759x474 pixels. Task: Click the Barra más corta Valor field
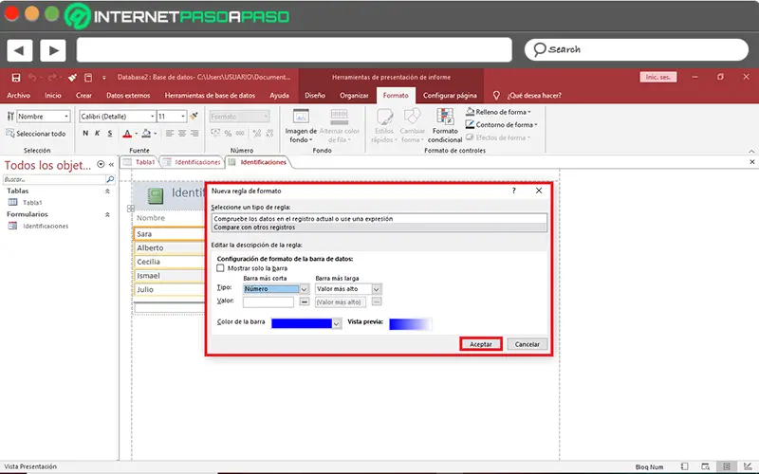[268, 302]
